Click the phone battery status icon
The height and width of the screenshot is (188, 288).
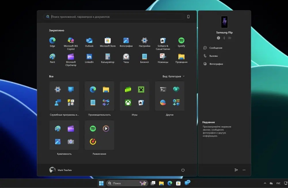pos(230,38)
